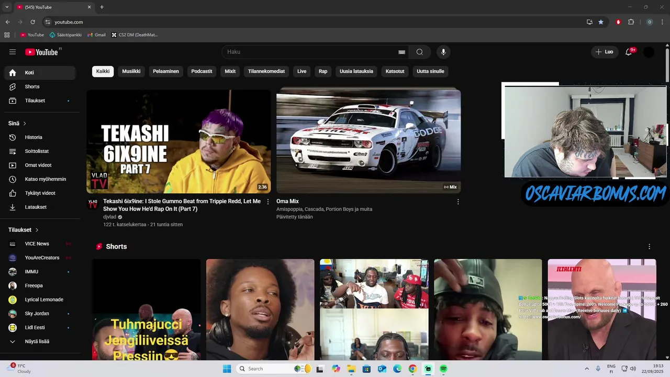The width and height of the screenshot is (670, 377).
Task: Select the Pelaaminen filter chip
Action: pos(166,71)
